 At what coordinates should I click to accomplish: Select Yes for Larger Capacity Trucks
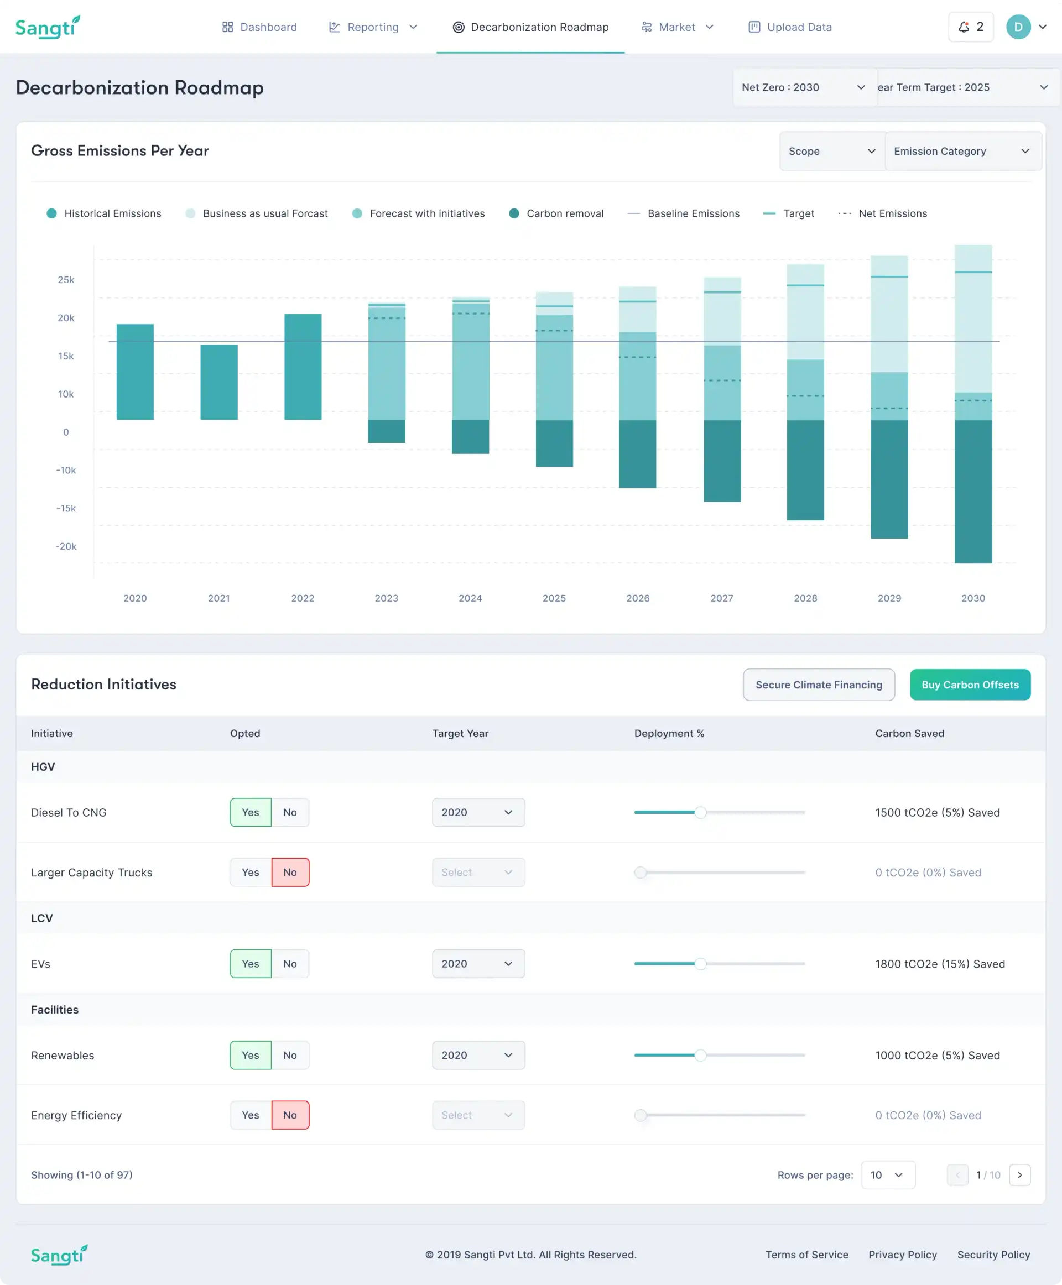pyautogui.click(x=251, y=872)
